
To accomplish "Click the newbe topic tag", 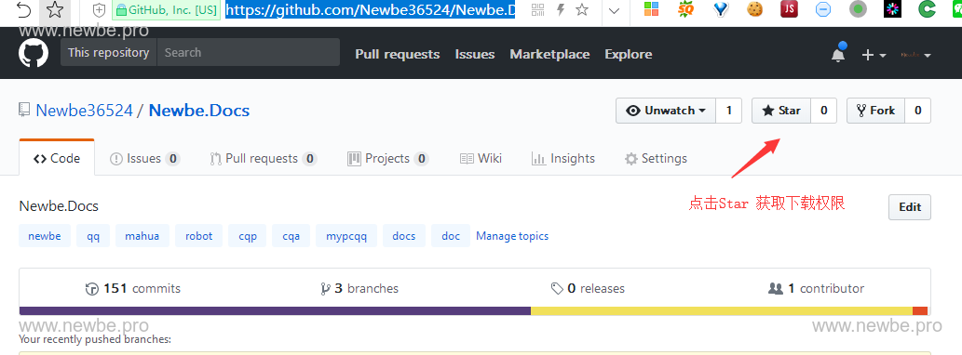I will coord(45,236).
